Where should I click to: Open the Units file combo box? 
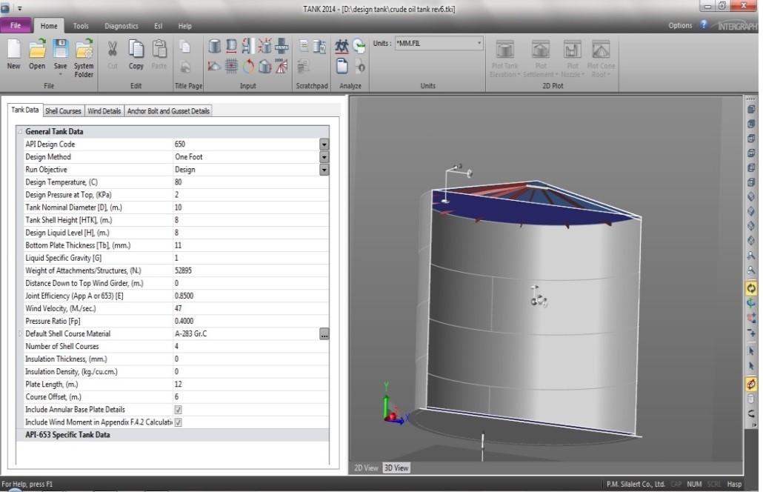439,44
